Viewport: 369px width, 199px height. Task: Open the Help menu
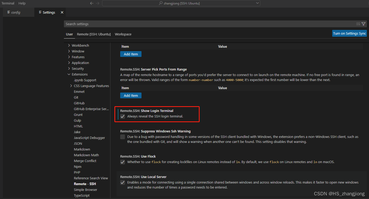click(22, 3)
